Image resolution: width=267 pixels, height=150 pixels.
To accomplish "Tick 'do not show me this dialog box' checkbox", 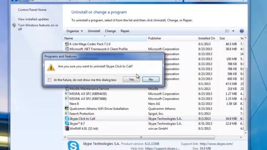I will 50,80.
